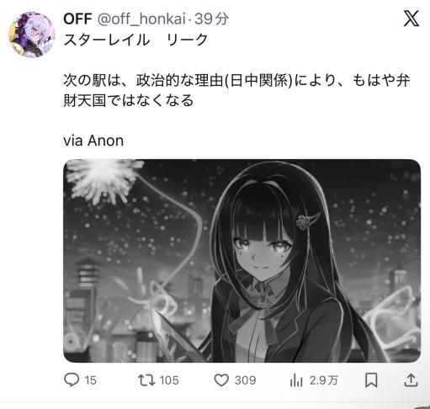Screen dimensions: 430x409
Task: Share the tweet using the upload arrow icon
Action: click(411, 380)
